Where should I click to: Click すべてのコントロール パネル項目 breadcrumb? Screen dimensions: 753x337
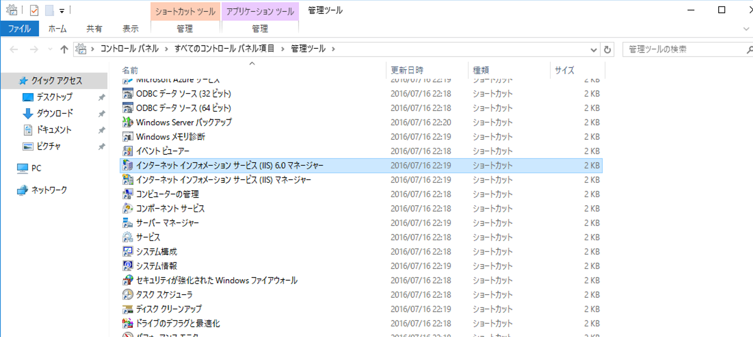[x=224, y=49]
